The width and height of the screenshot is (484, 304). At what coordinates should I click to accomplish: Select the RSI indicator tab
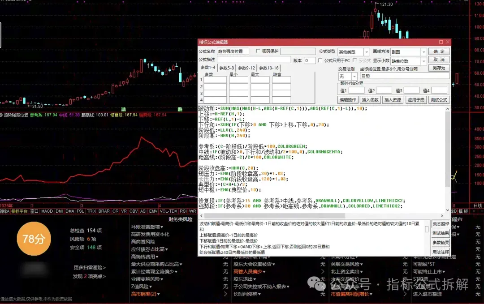coord(183,211)
